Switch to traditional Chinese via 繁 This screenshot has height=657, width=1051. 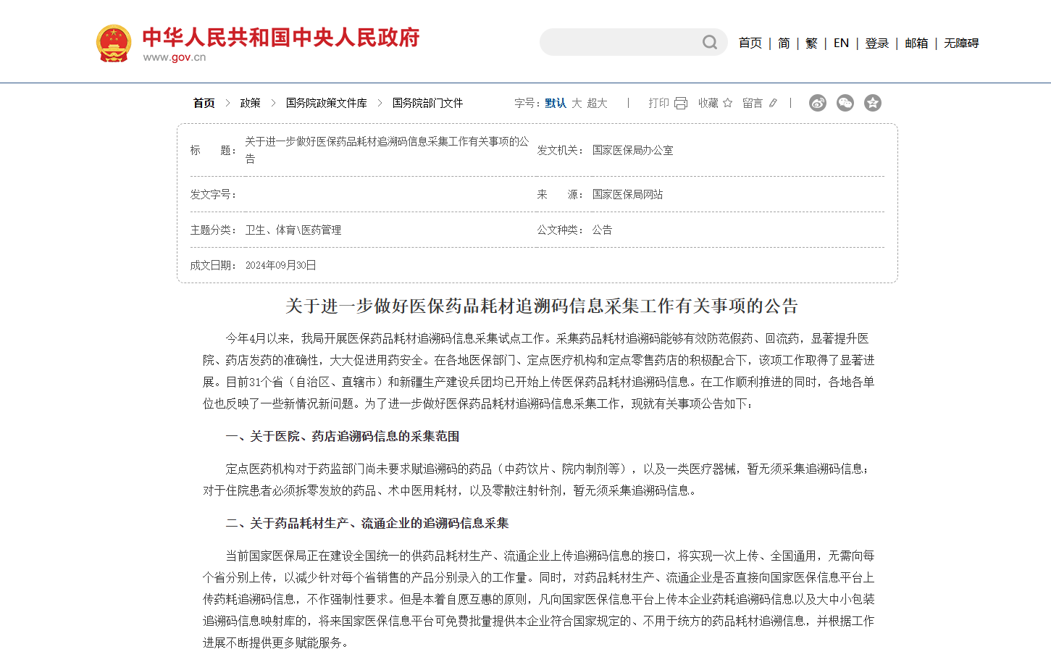point(811,43)
